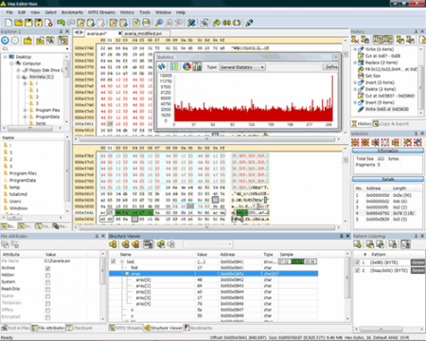Toggle the Encrypted attribute checkbox
426x341 pixels.
coord(47,317)
